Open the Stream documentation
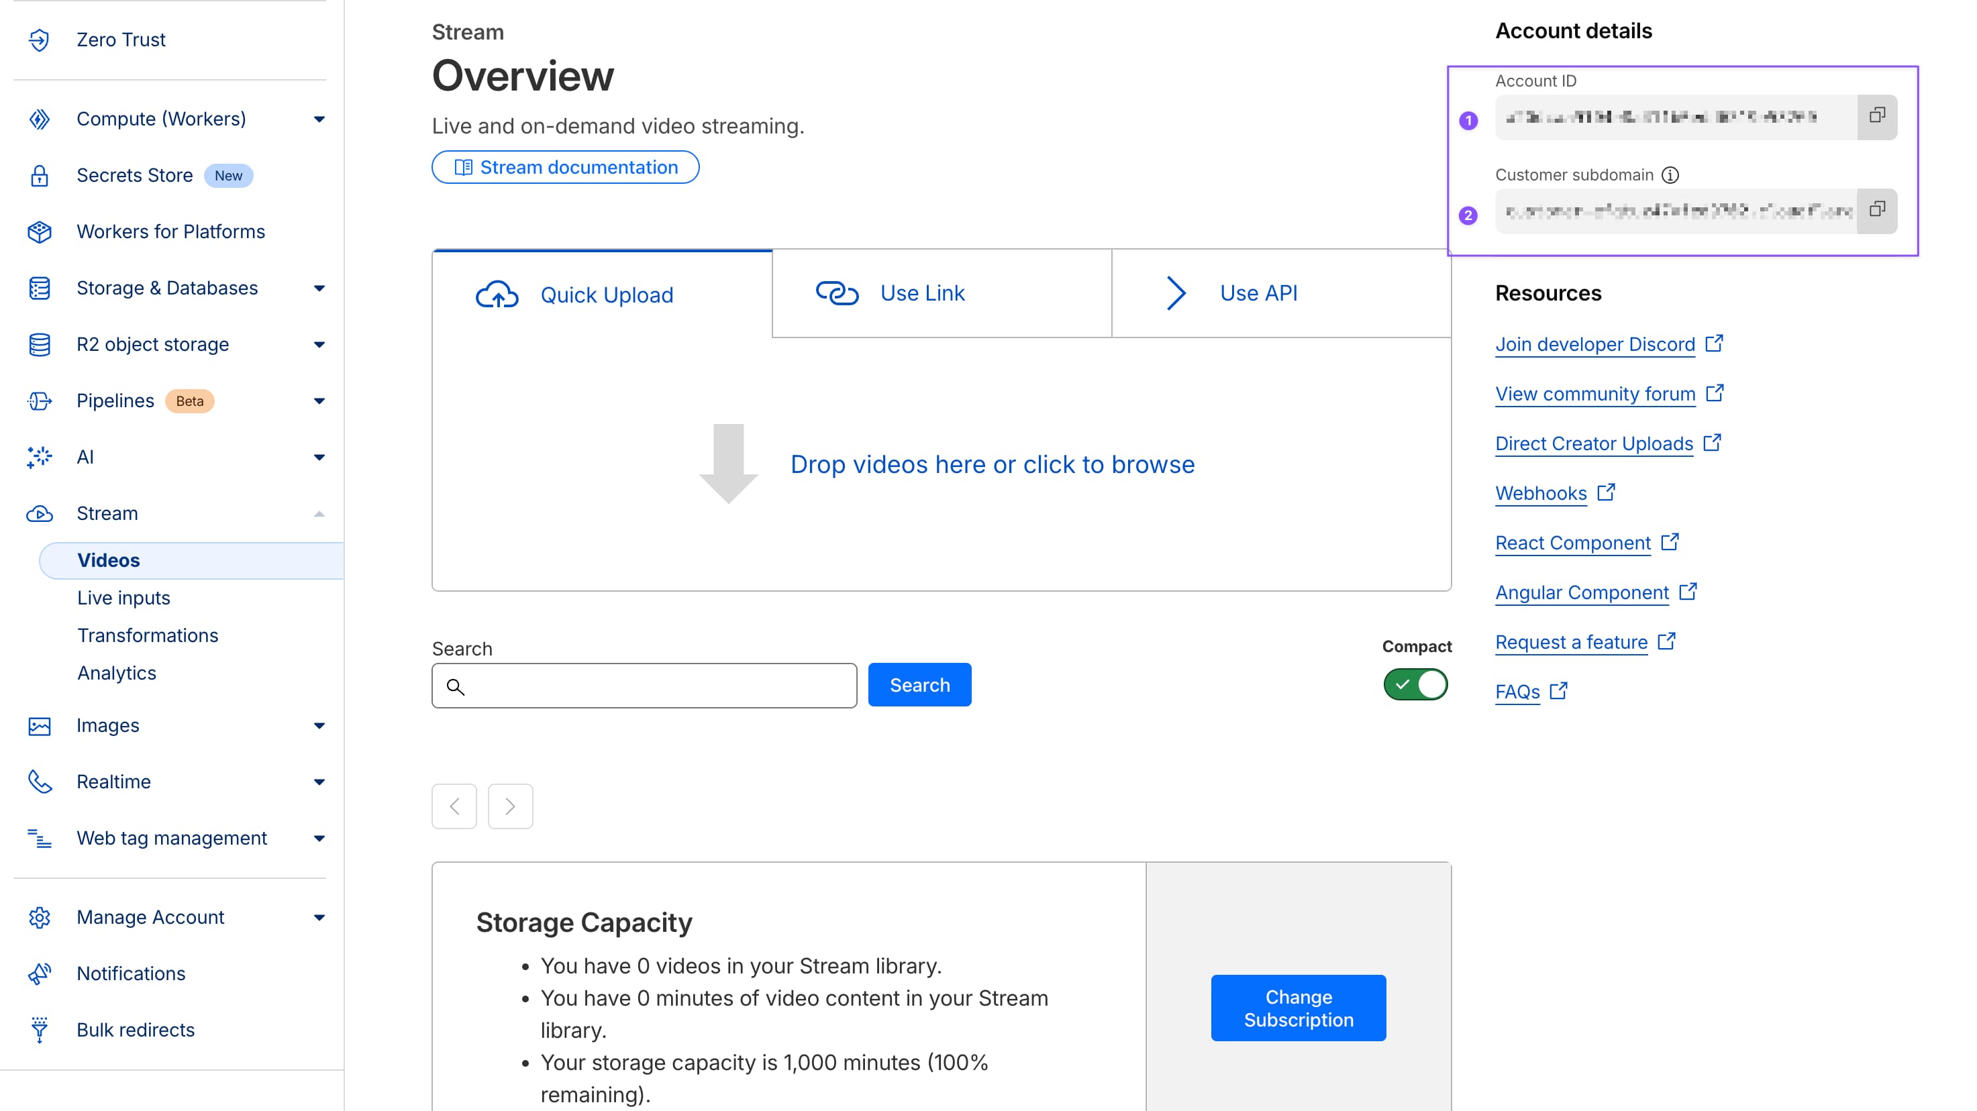The width and height of the screenshot is (1977, 1111). point(566,166)
